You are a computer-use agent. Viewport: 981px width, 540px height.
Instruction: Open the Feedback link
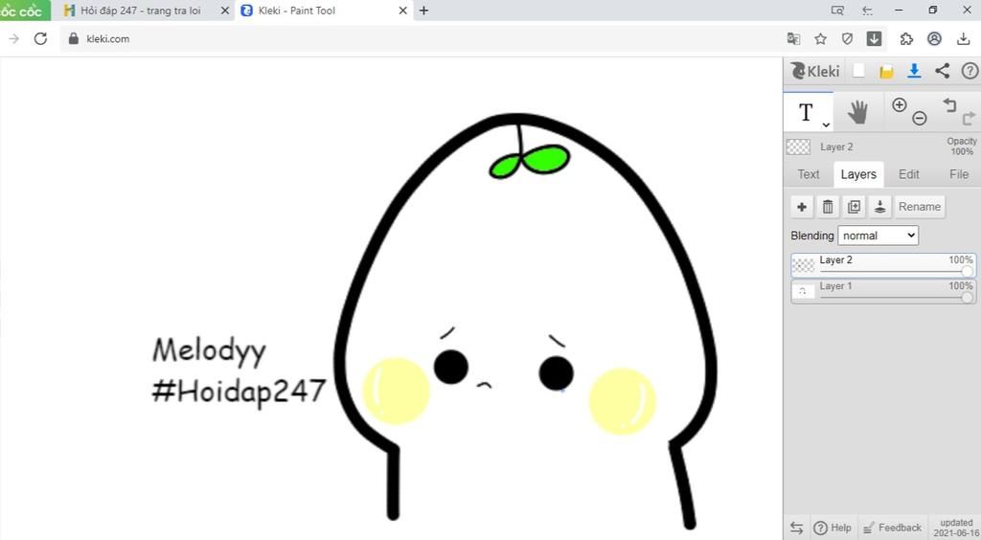(893, 528)
